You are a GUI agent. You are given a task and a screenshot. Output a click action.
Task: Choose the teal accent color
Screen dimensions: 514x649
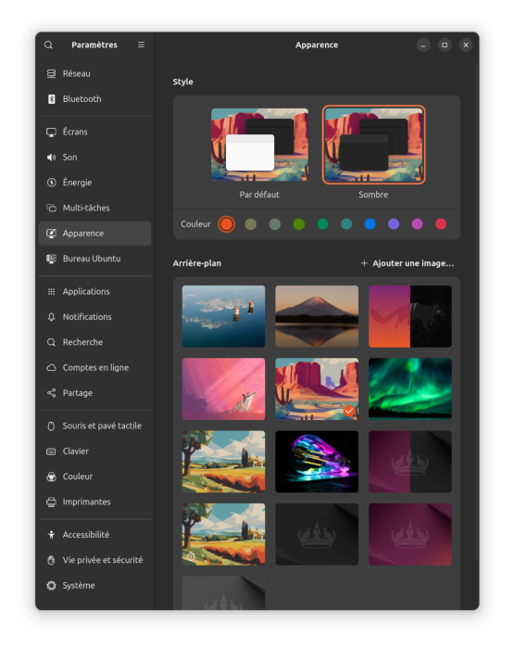coord(346,224)
